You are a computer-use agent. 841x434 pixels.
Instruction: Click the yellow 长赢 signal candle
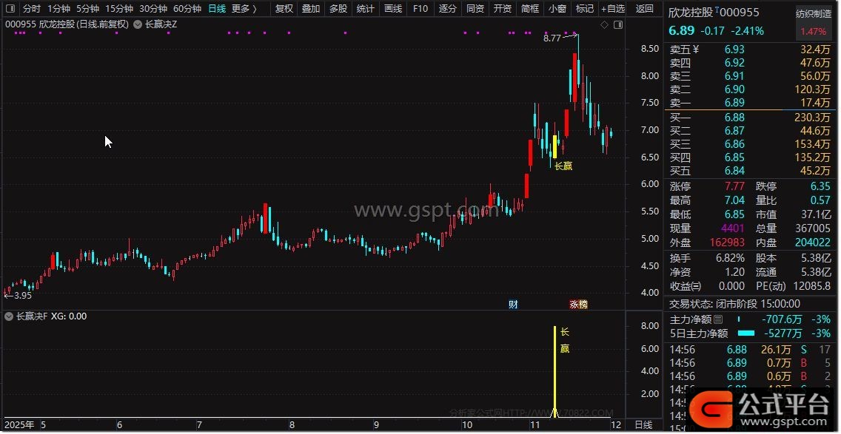554,146
